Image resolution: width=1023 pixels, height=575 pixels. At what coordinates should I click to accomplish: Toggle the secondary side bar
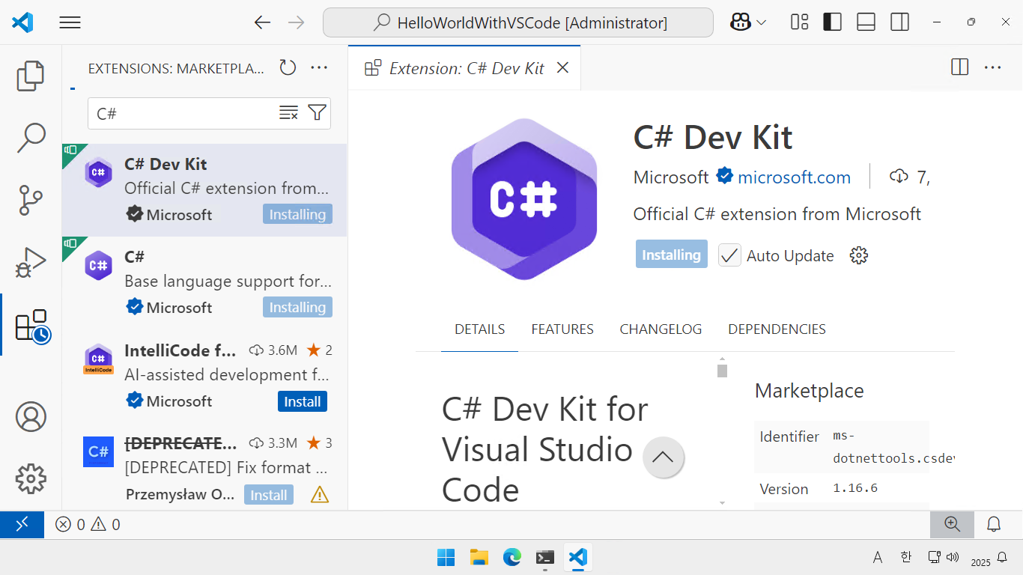pos(899,22)
